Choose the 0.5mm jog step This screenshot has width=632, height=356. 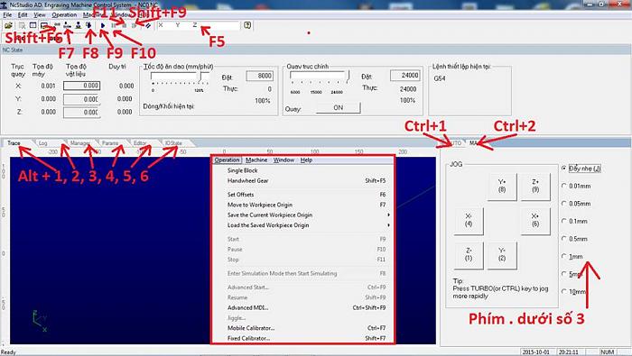point(564,239)
